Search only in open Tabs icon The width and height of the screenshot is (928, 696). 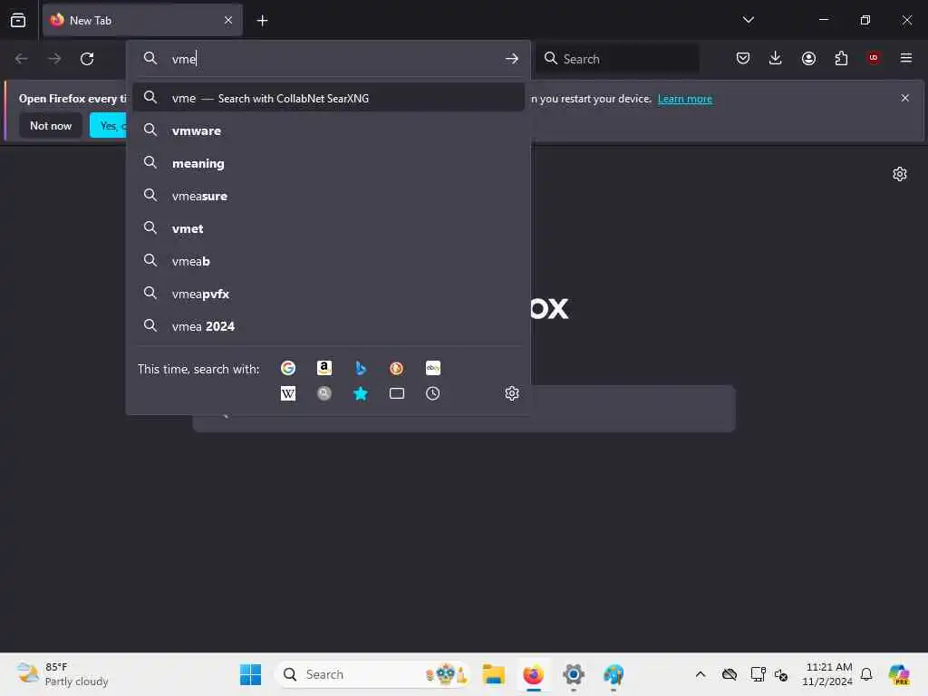397,393
